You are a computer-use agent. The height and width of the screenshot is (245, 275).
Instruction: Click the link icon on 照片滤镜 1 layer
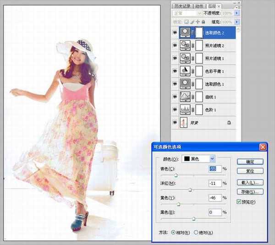pos(193,58)
